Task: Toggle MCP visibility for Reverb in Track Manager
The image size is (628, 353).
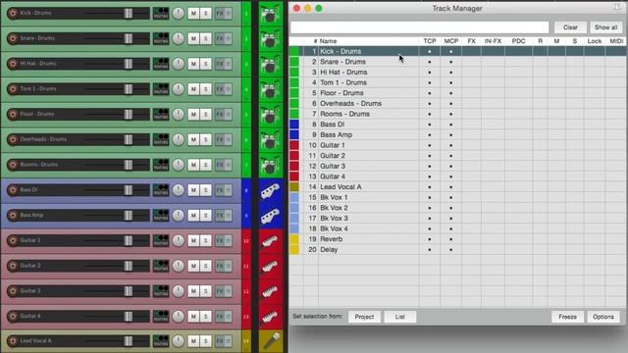Action: [451, 239]
